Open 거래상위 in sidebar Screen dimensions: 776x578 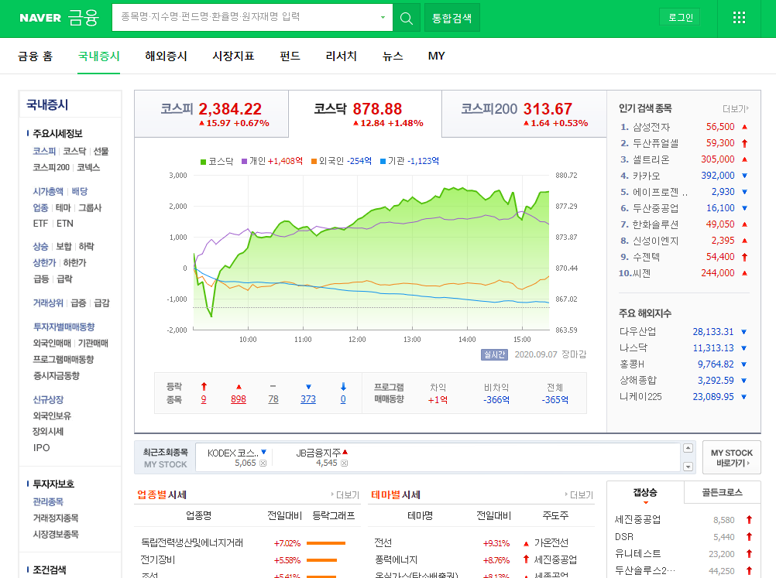[48, 303]
